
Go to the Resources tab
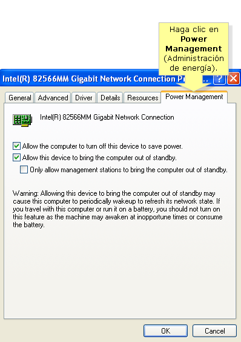tap(142, 97)
